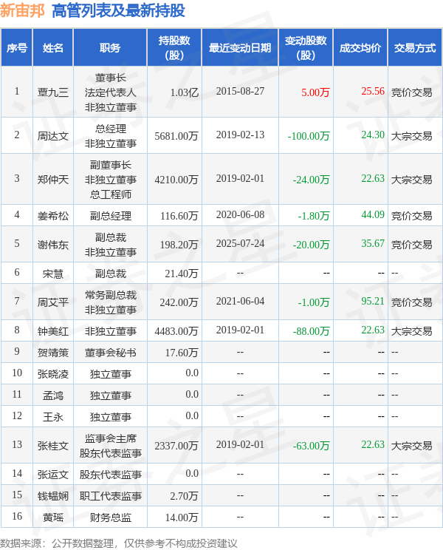The image size is (443, 550).
Task: Select the name 钟美红
Action: [53, 330]
